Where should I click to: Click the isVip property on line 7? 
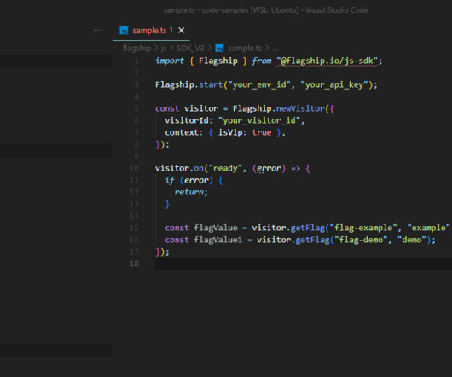click(230, 132)
